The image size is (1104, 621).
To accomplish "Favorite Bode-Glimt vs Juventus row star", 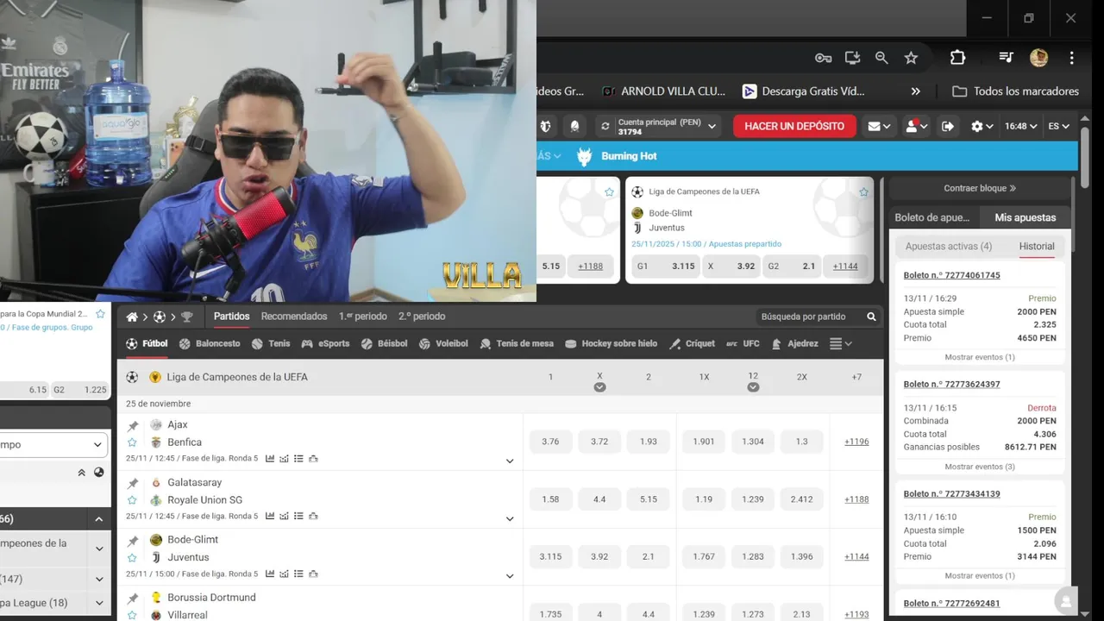I will [x=133, y=557].
